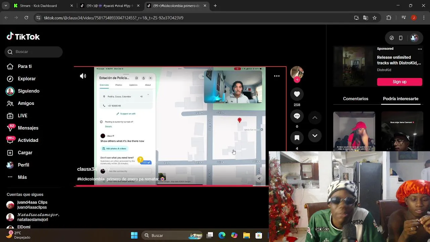Open the video three-dots options menu
The width and height of the screenshot is (430, 242).
tap(277, 76)
